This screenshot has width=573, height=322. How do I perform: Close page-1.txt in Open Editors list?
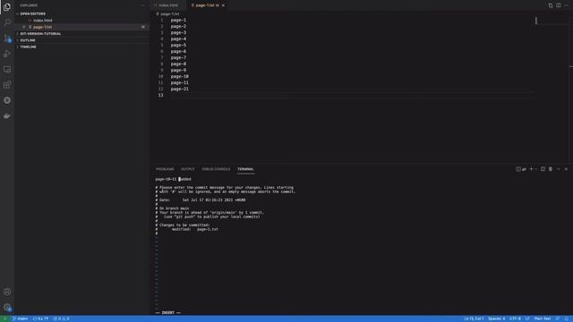pos(24,27)
